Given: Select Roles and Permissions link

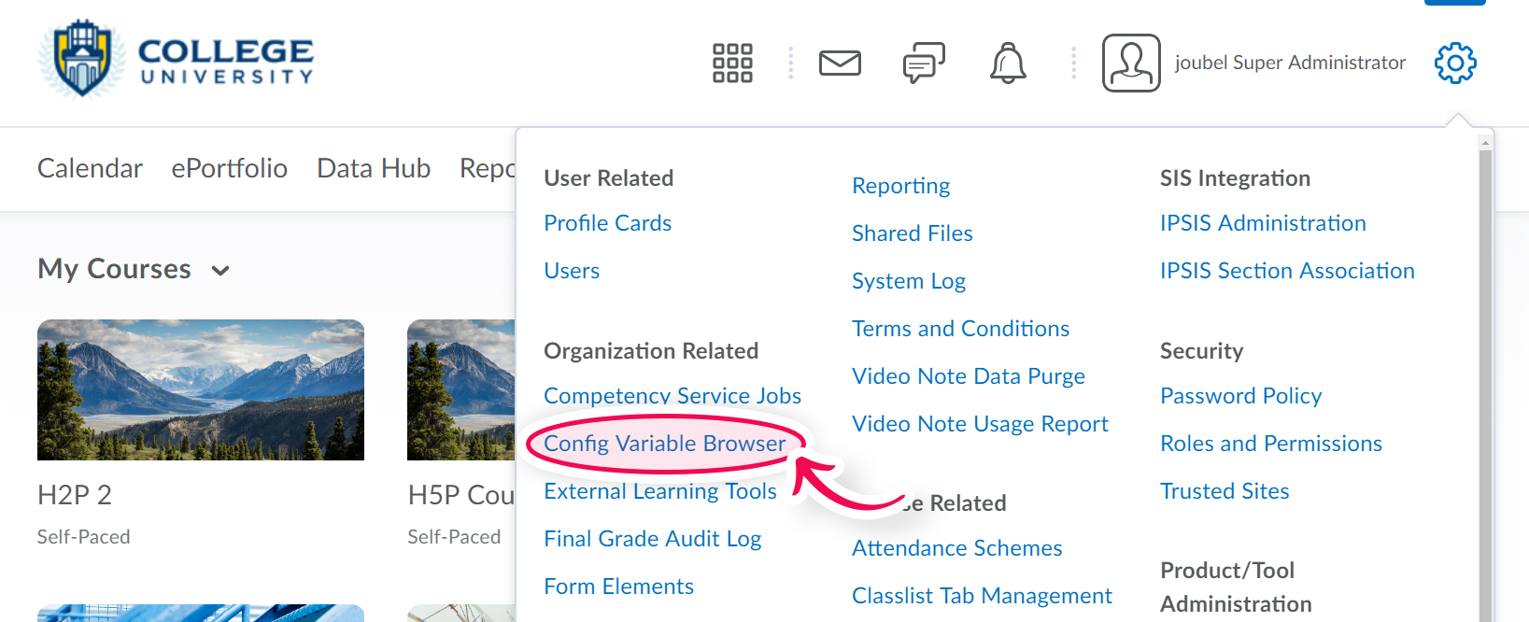Looking at the screenshot, I should click(x=1270, y=444).
